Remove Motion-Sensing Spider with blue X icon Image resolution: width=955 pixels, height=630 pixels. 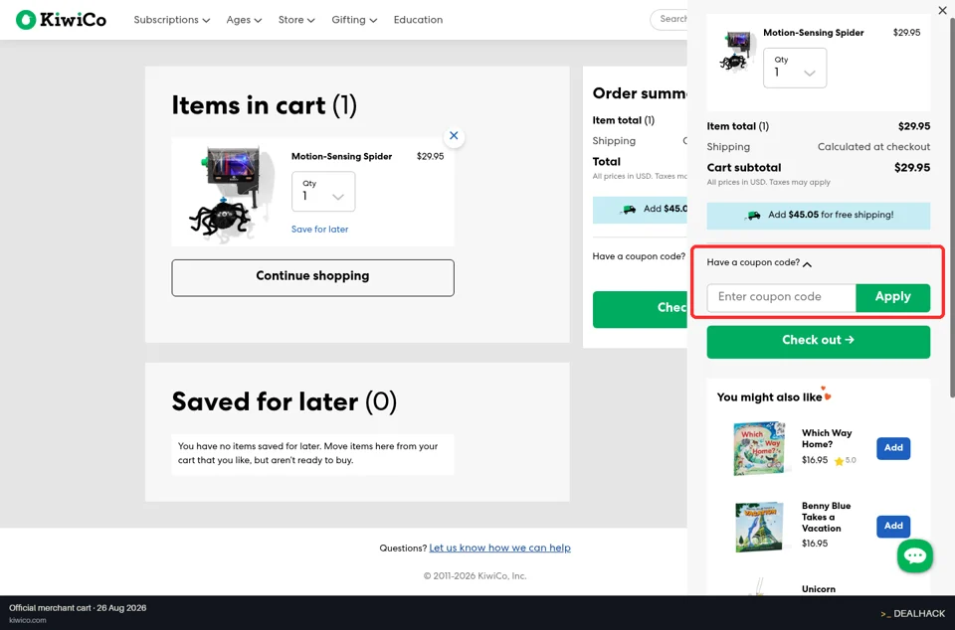click(454, 135)
